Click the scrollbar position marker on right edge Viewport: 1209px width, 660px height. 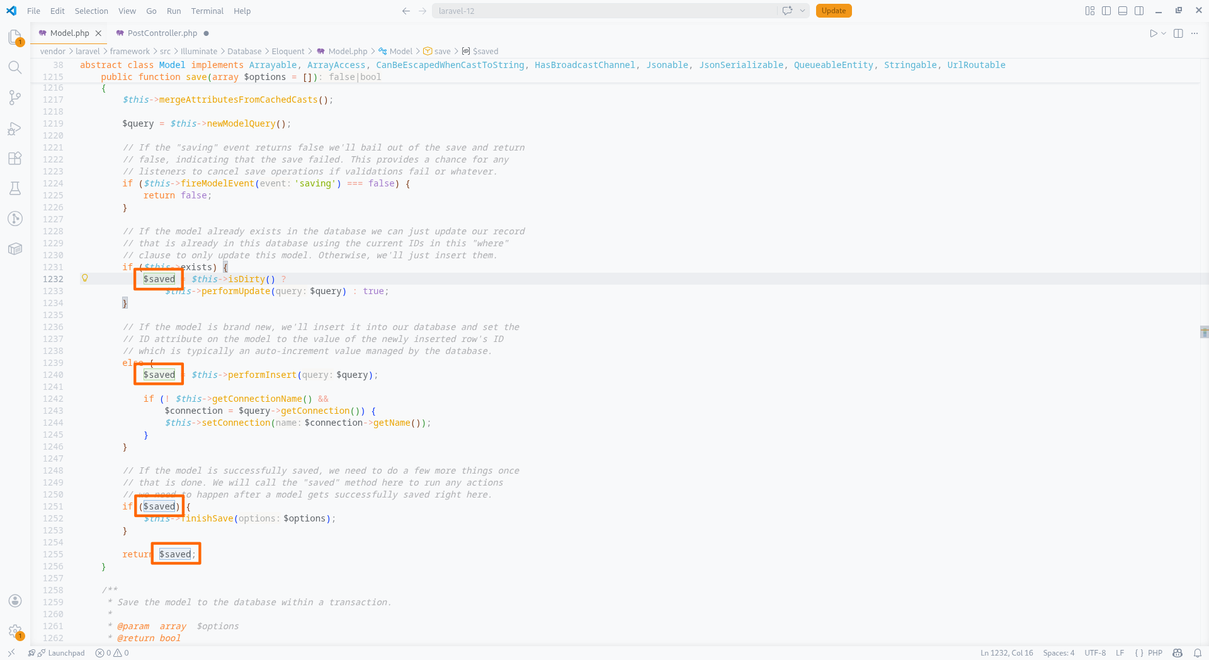pos(1204,332)
